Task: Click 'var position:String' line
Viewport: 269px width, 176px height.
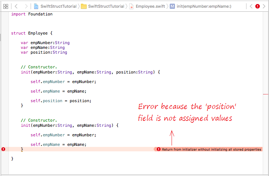Action: click(x=44, y=52)
